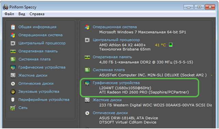Click the motherboard icon in sidebar
Image resolution: width=219 pixels, height=129 pixels.
pos(13,60)
